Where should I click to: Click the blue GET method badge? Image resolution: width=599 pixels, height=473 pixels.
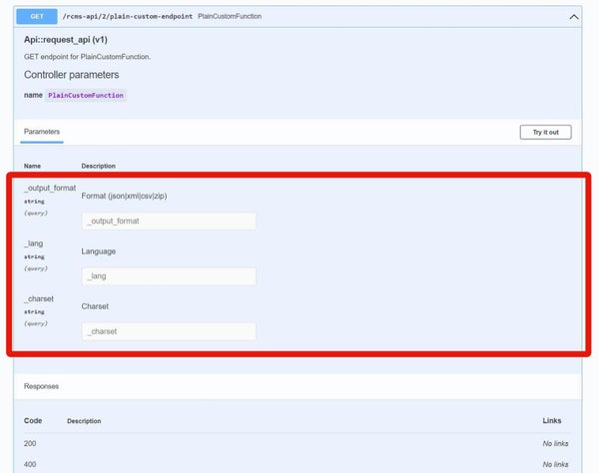coord(37,16)
